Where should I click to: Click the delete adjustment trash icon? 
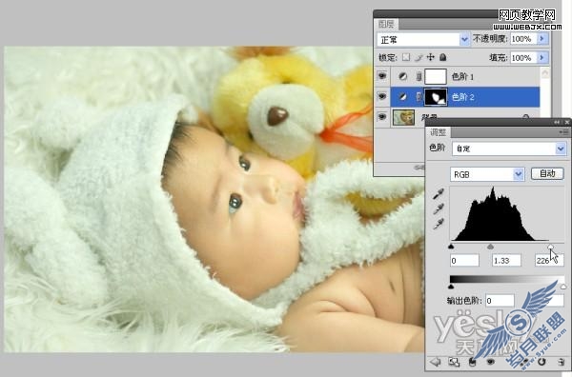(x=562, y=362)
